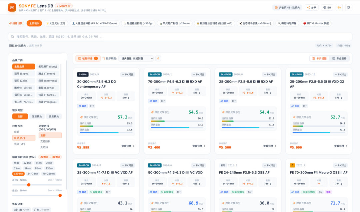The image size is (360, 212).
Task: Select the 大三元/小三元 scene chip
Action: tap(56, 23)
